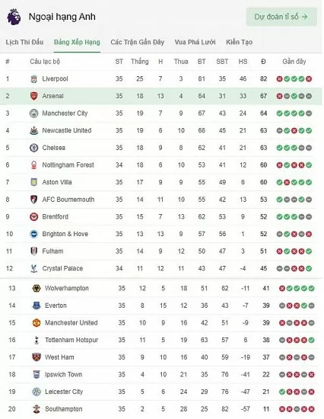Click the Arsenal club crest

tap(34, 96)
